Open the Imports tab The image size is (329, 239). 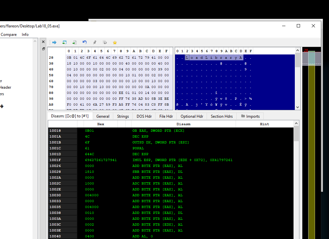250,116
